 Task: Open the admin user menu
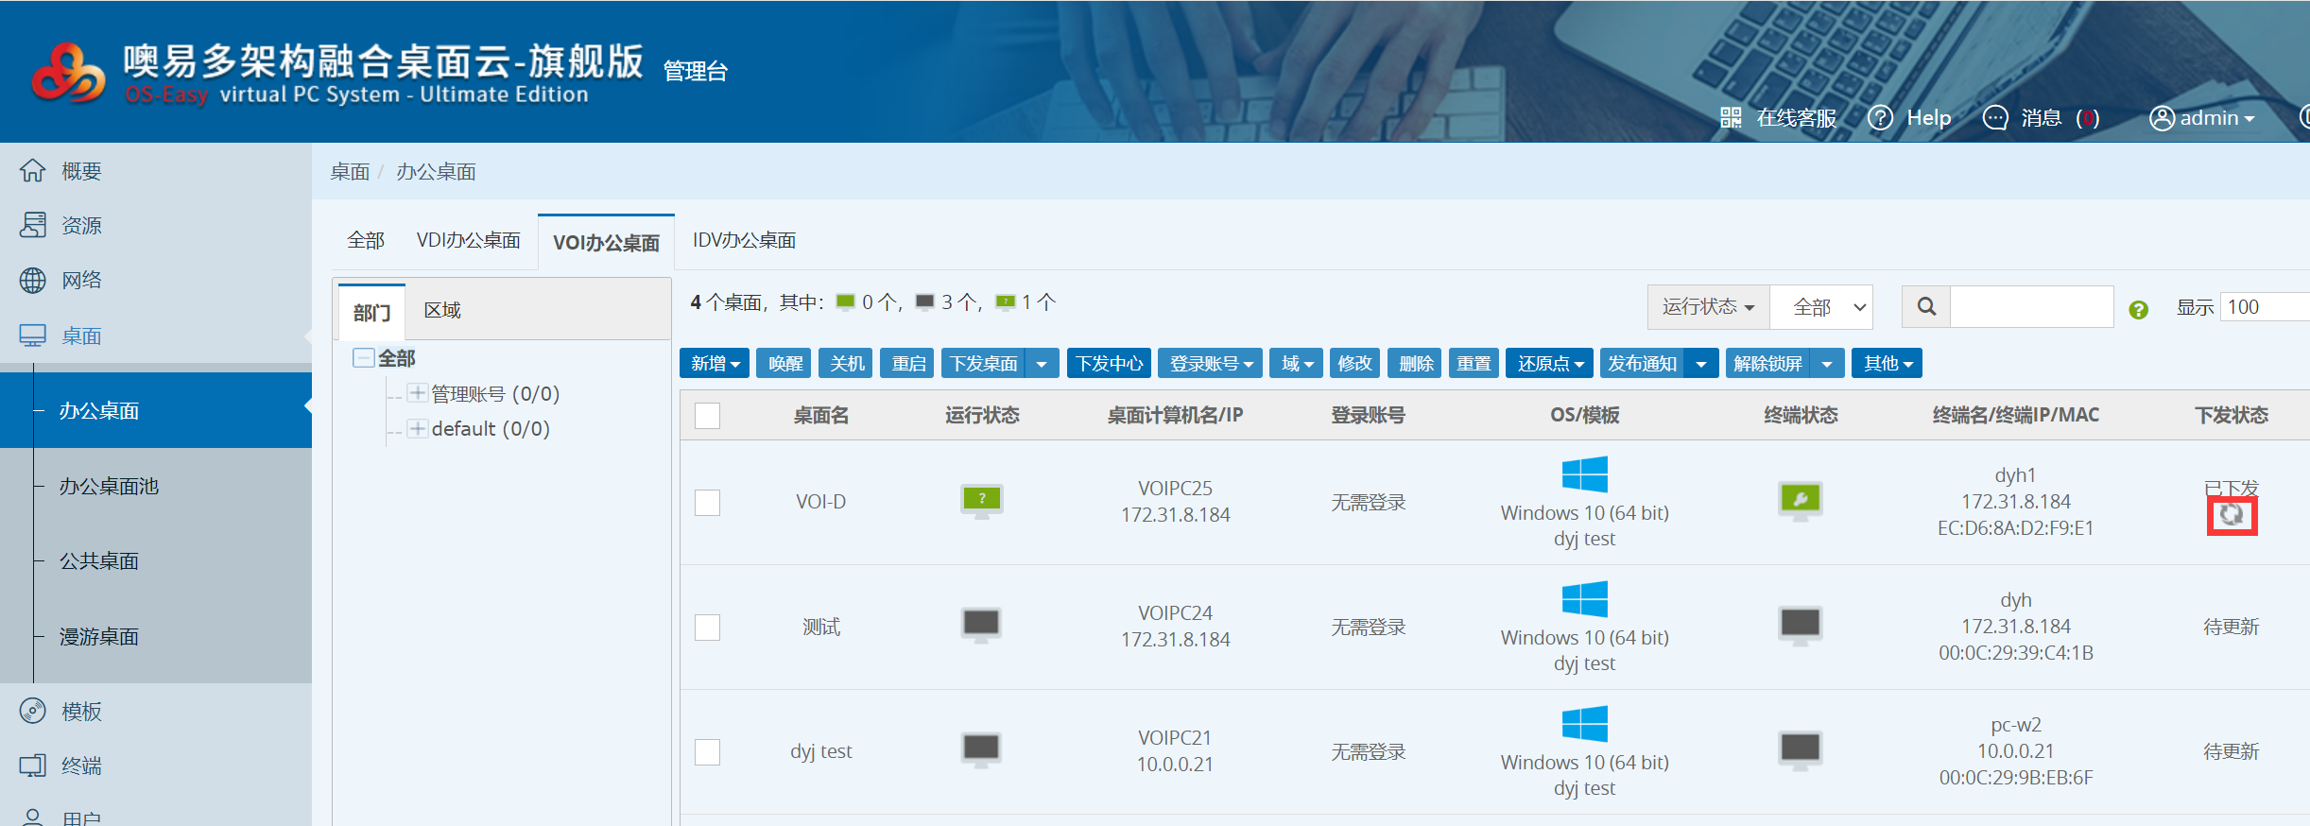[x=2202, y=118]
